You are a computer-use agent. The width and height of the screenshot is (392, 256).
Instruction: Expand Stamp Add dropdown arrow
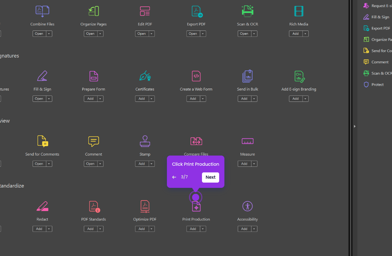pos(151,164)
